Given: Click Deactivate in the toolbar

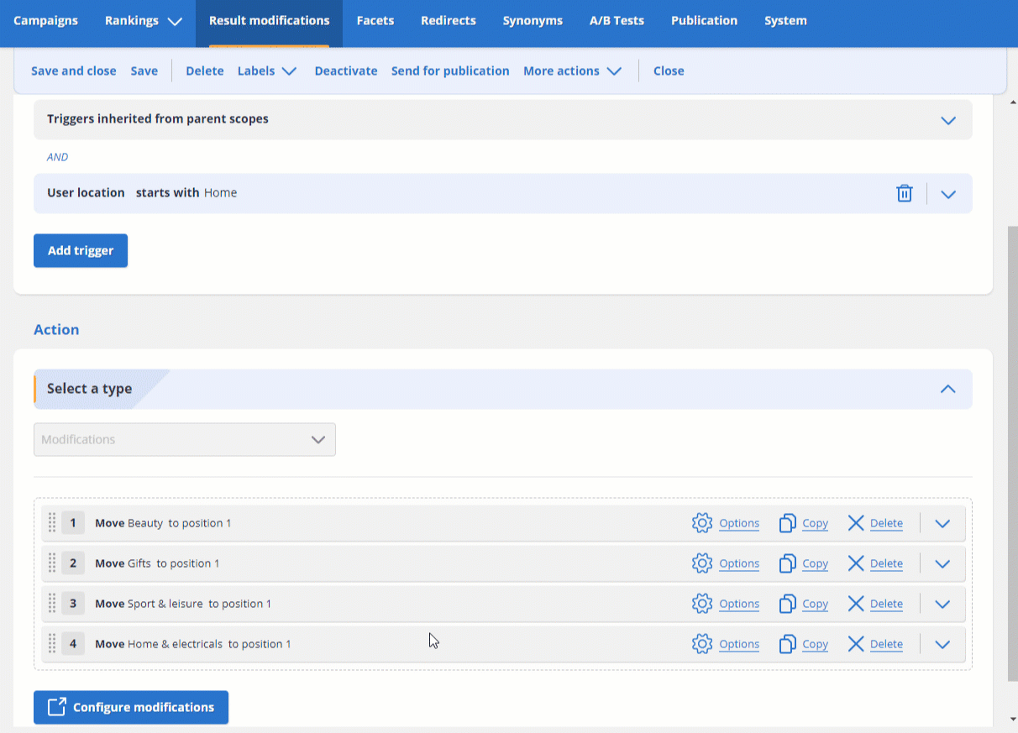Looking at the screenshot, I should (346, 71).
